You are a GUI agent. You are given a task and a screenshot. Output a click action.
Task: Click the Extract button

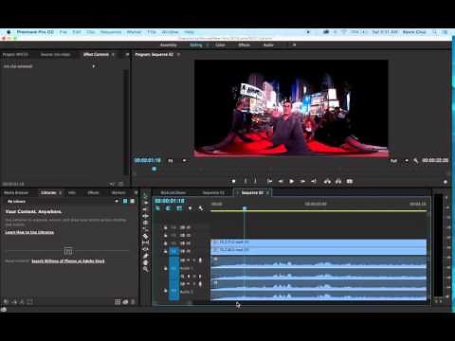click(x=338, y=181)
